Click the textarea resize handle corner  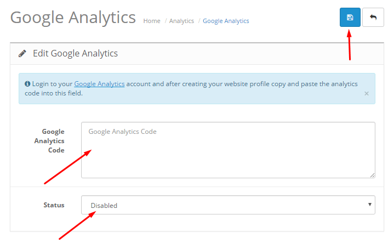pyautogui.click(x=373, y=176)
